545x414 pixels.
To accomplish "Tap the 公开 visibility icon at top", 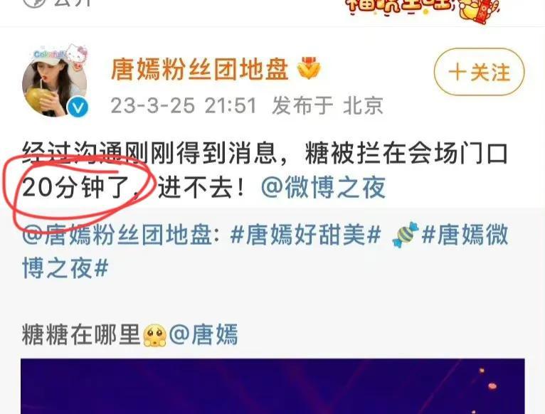I will [34, 3].
